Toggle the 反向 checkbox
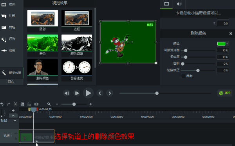Screen dimensions: 235x146 coord(183,76)
